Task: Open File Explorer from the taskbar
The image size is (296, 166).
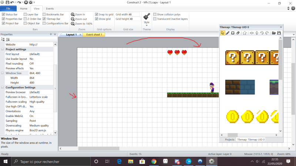Action: pyautogui.click(x=131, y=161)
